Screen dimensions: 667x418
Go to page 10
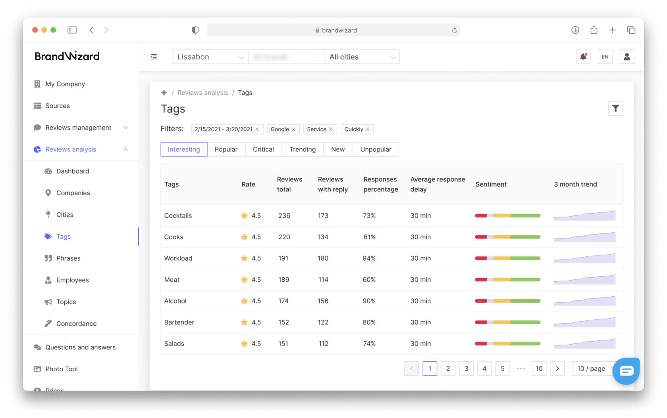tap(539, 368)
